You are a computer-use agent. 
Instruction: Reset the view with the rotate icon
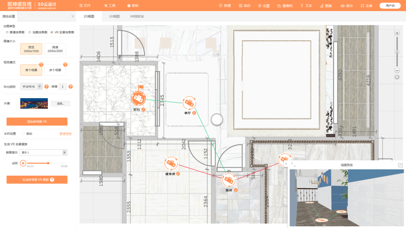coord(397,77)
